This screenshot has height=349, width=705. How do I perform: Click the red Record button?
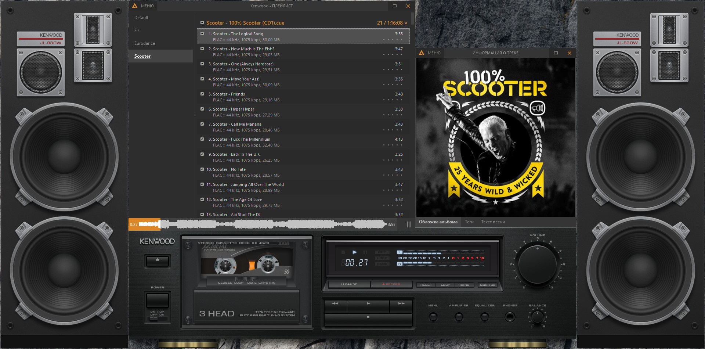(391, 284)
